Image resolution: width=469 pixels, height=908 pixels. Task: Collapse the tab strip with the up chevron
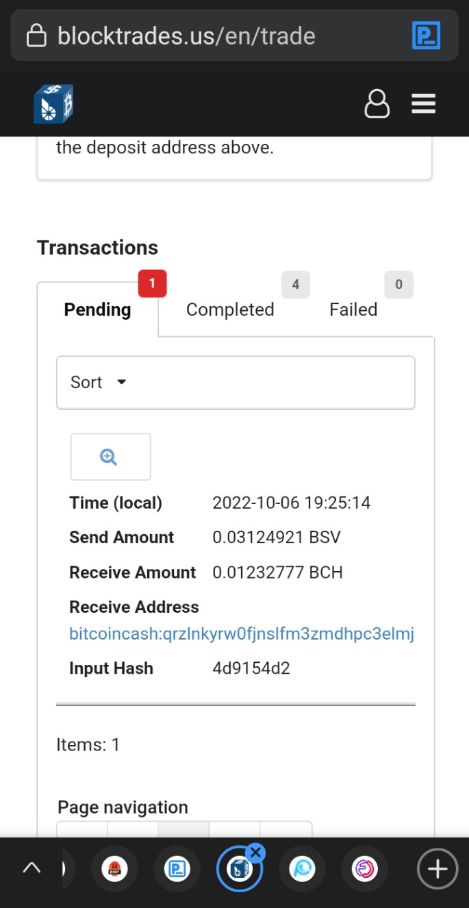(x=31, y=868)
